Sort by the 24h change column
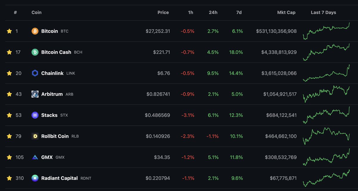The height and width of the screenshot is (191, 358). click(x=213, y=12)
